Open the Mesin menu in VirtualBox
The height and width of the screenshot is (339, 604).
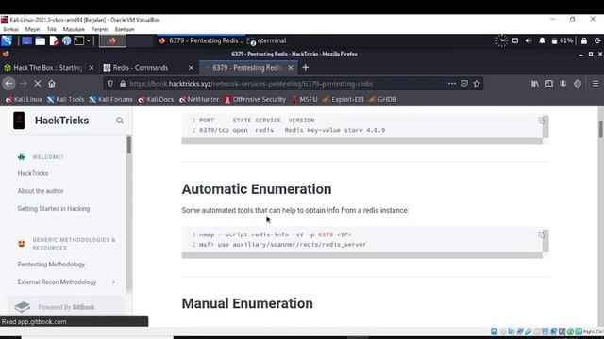click(32, 29)
